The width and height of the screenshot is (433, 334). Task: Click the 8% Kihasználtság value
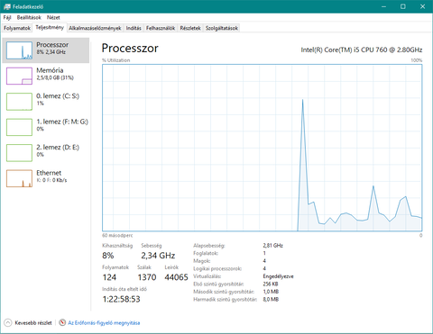coord(108,256)
